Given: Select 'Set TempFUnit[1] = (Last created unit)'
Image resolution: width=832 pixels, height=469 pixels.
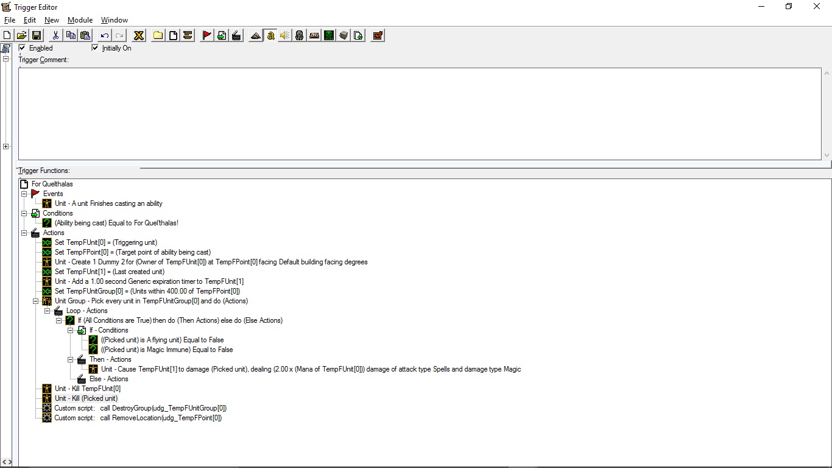Looking at the screenshot, I should click(x=110, y=272).
